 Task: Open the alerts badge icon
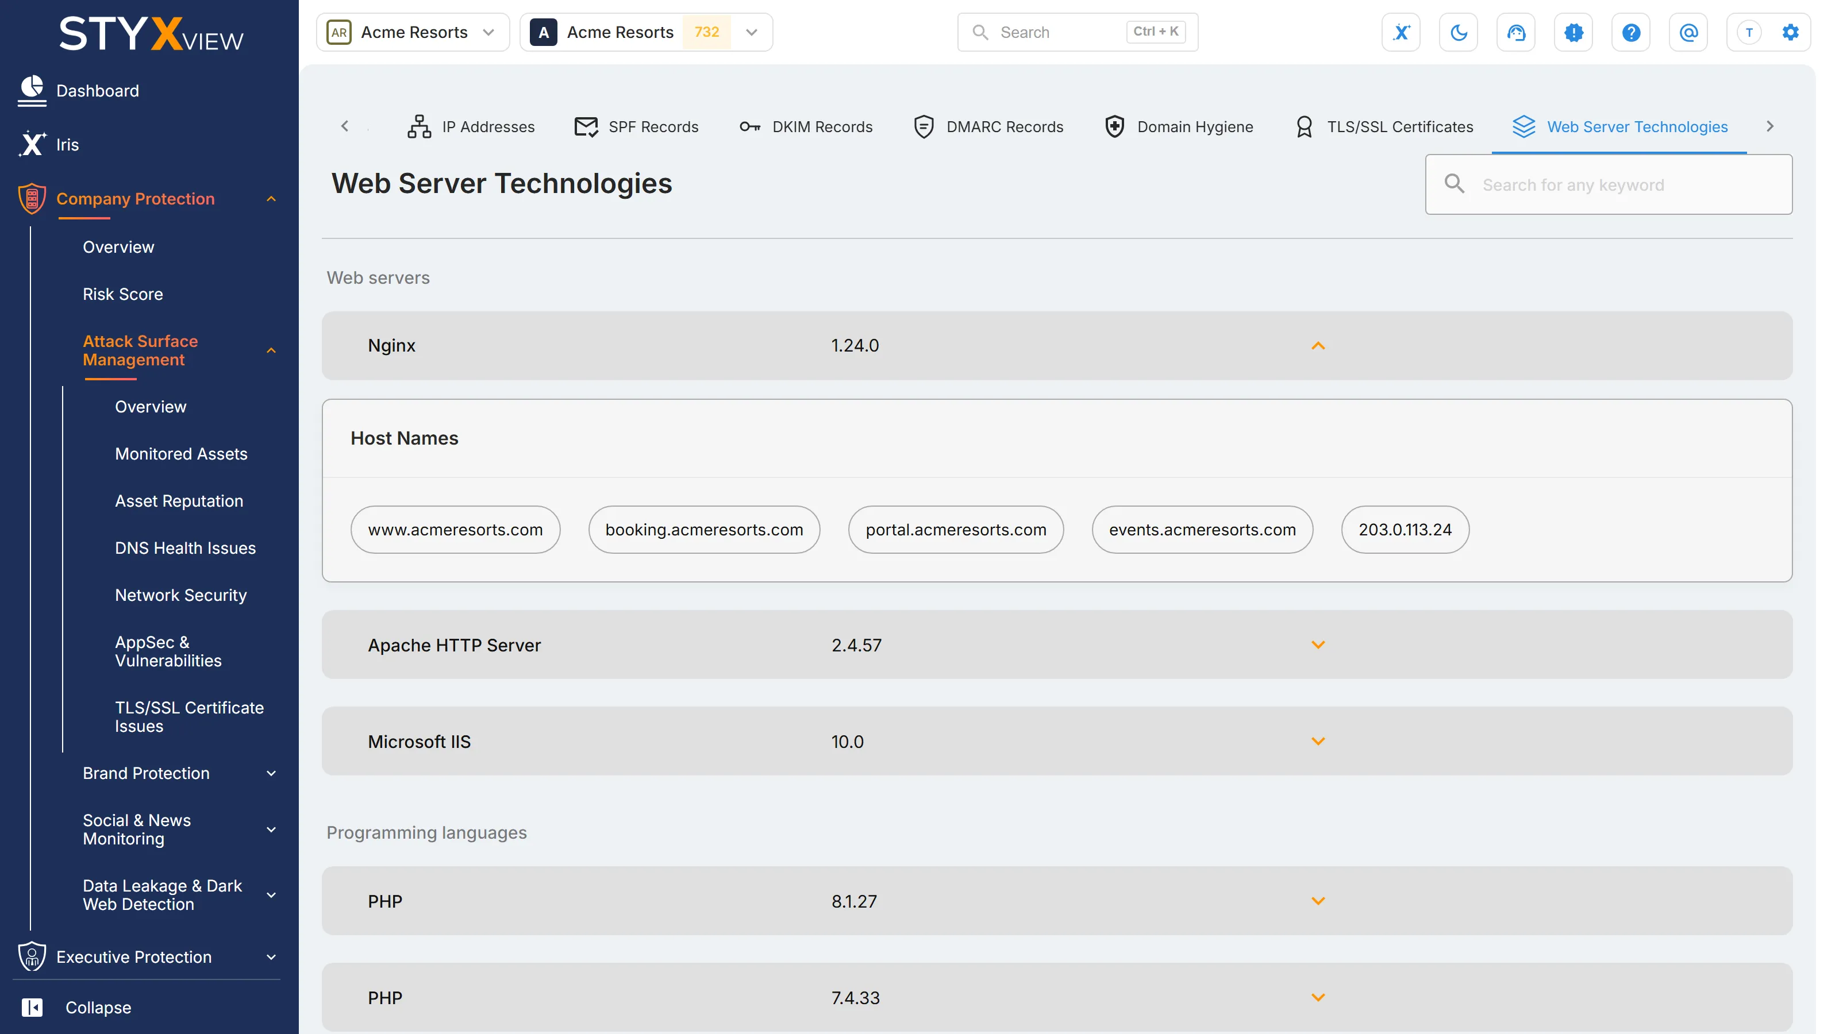coord(1573,32)
